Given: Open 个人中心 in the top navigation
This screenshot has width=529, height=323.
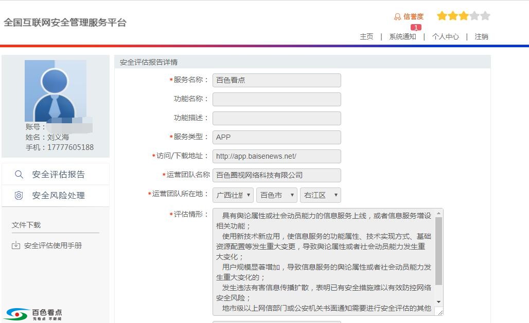Looking at the screenshot, I should 445,36.
